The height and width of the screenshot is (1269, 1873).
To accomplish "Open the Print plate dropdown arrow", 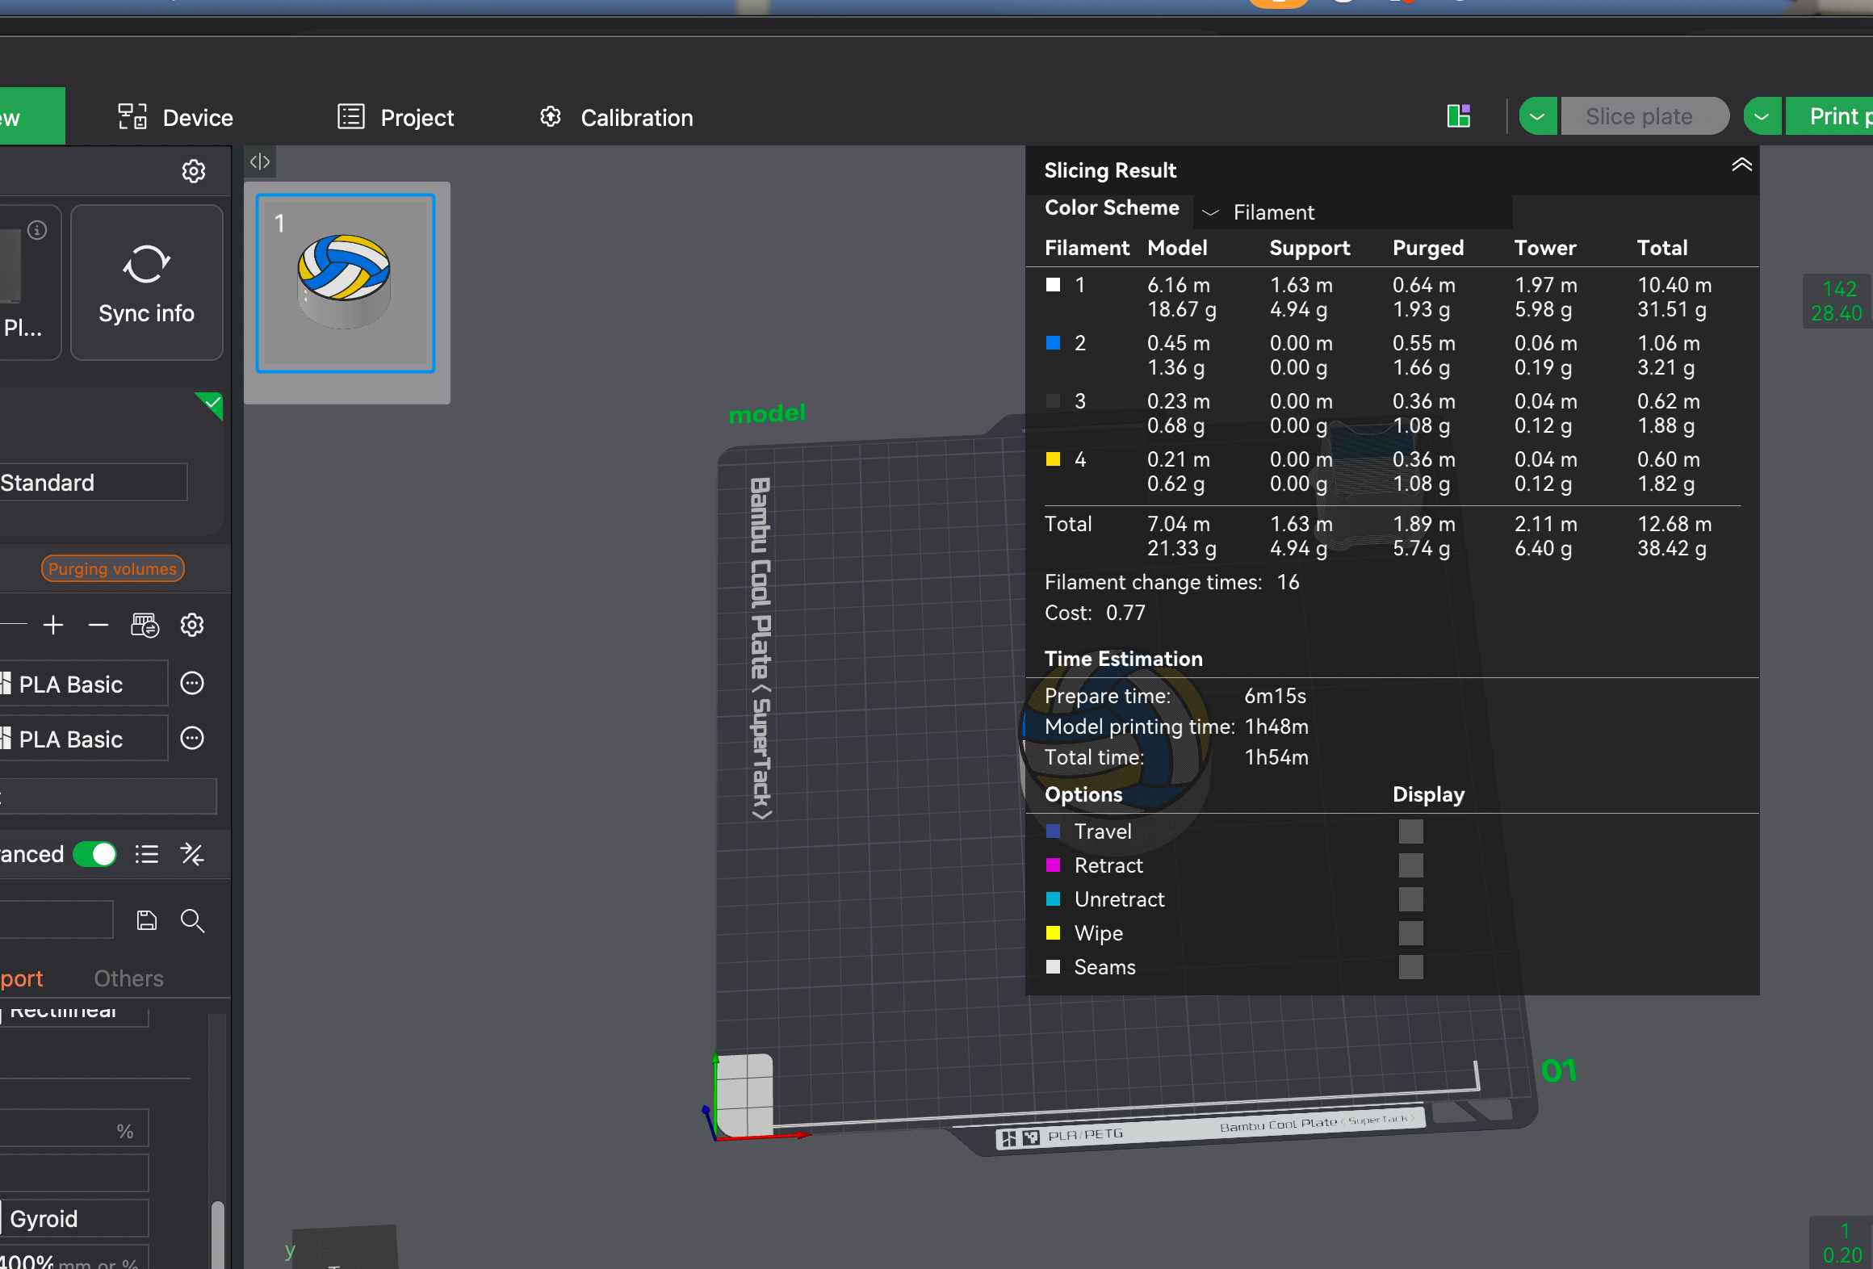I will 1762,117.
